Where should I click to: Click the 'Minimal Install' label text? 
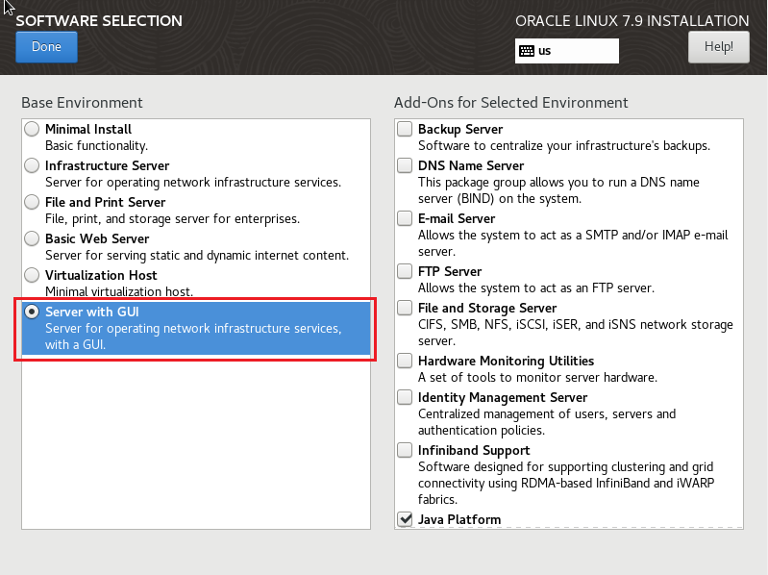pos(88,129)
